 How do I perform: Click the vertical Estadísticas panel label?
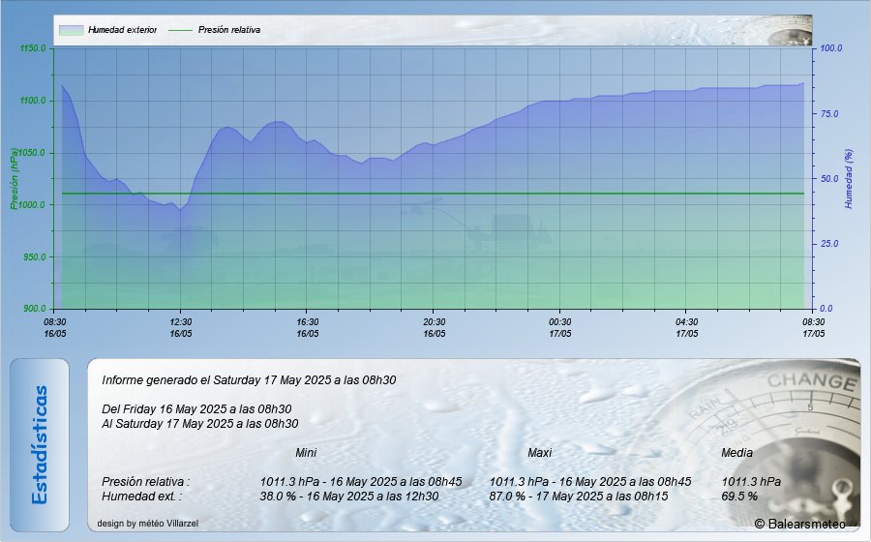tap(40, 445)
